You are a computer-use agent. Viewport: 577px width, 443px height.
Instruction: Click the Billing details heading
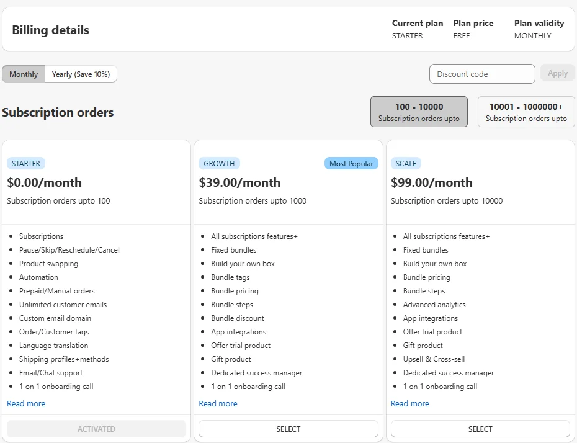[x=51, y=30]
